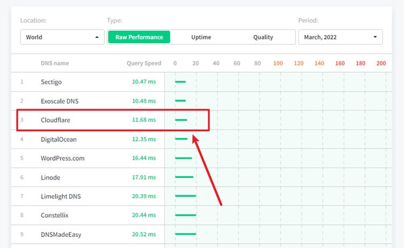Select the Limelight DNS provider name

tap(61, 196)
